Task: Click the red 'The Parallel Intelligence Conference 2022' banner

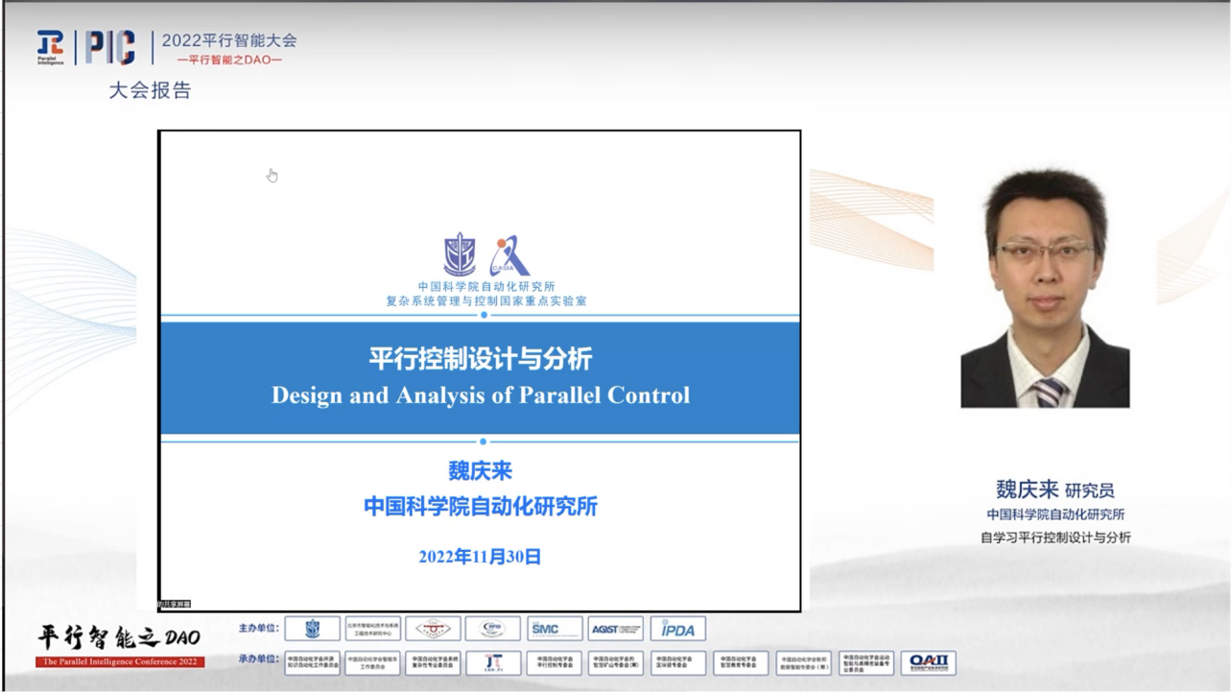Action: 120,662
